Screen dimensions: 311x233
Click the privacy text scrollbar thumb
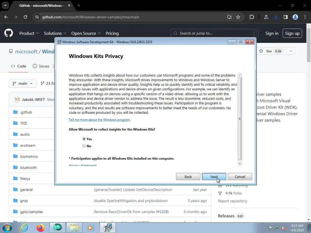tap(240, 118)
